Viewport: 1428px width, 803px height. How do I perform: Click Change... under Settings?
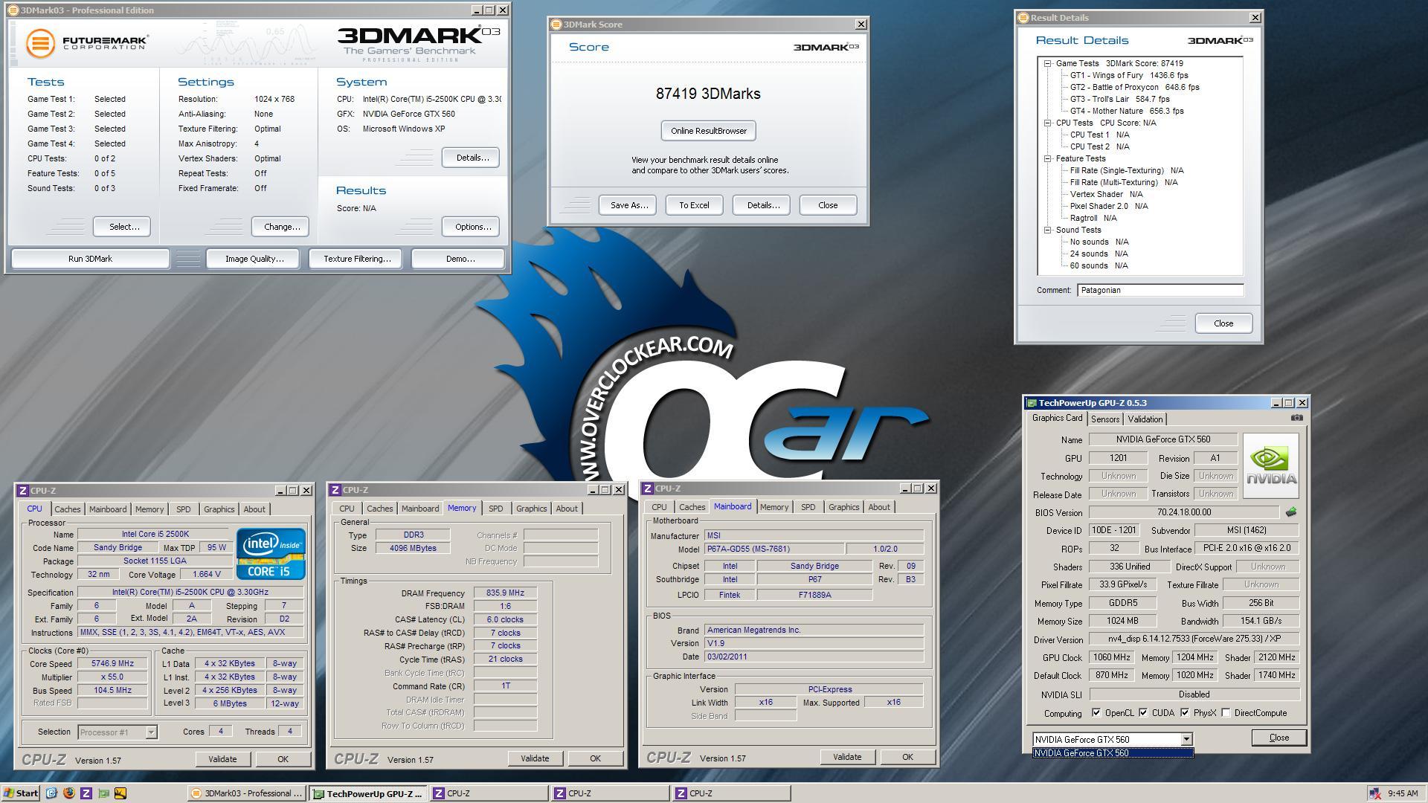point(282,227)
